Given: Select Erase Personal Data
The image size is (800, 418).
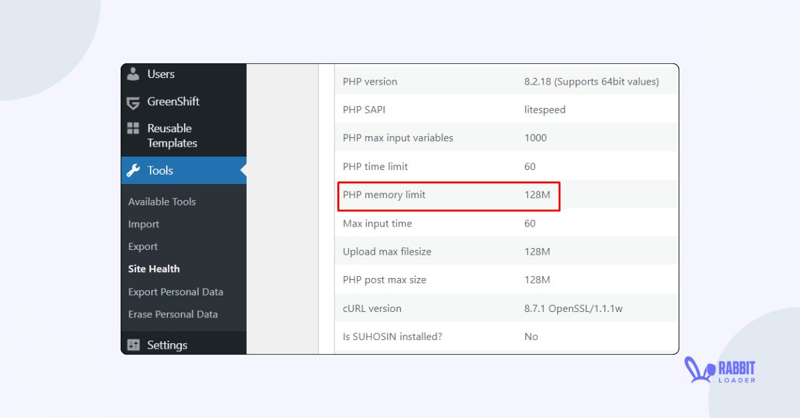Looking at the screenshot, I should [x=173, y=314].
